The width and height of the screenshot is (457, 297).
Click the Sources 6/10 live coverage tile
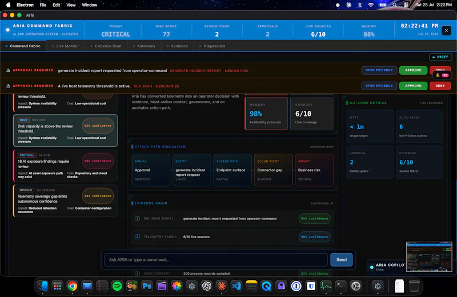coord(312,114)
